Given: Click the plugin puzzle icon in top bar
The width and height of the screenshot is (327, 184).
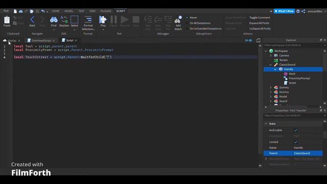Looking at the screenshot, I should [32, 11].
